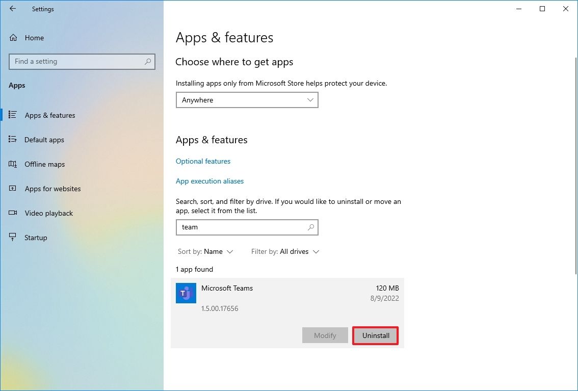Open App execution aliases

pos(209,181)
